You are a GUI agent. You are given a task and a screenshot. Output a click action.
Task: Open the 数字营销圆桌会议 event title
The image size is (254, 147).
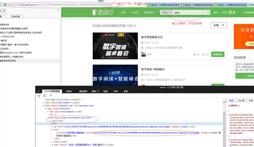point(152,37)
